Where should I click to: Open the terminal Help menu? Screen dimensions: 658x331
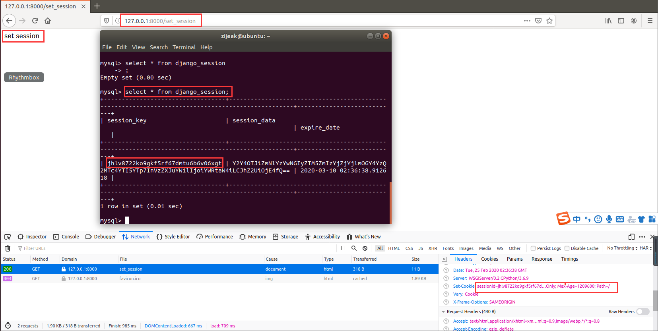click(206, 47)
